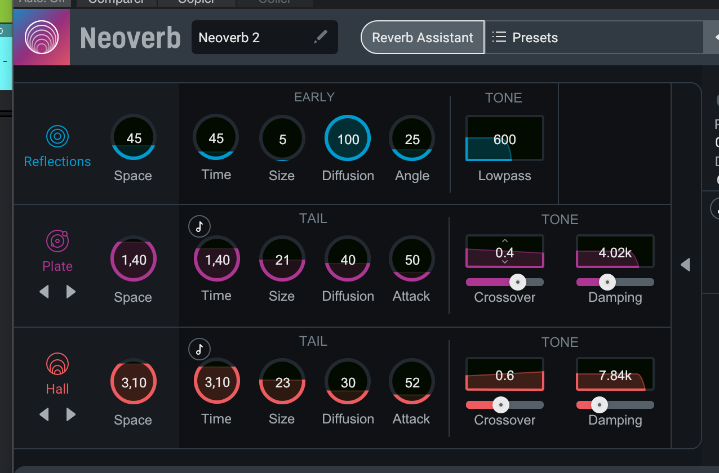Screen dimensions: 719x473
Task: Open the Reverb Assistant
Action: coord(422,37)
